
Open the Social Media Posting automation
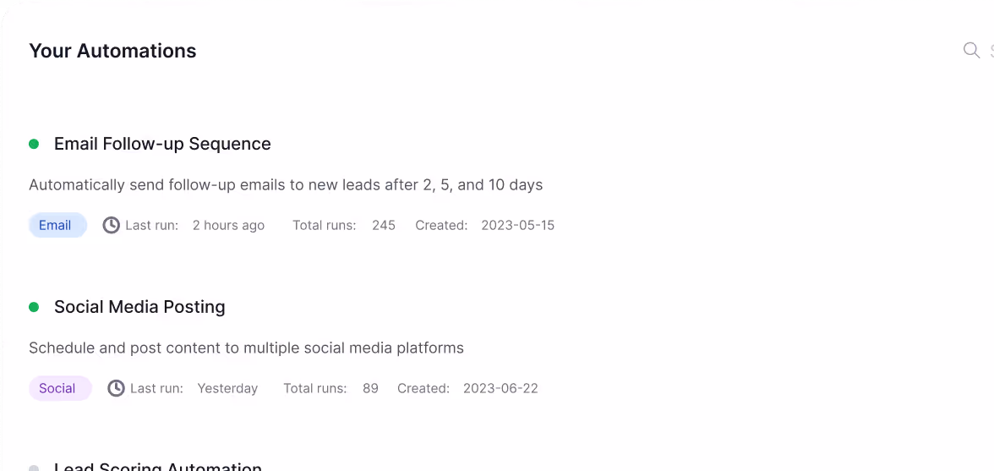click(139, 307)
